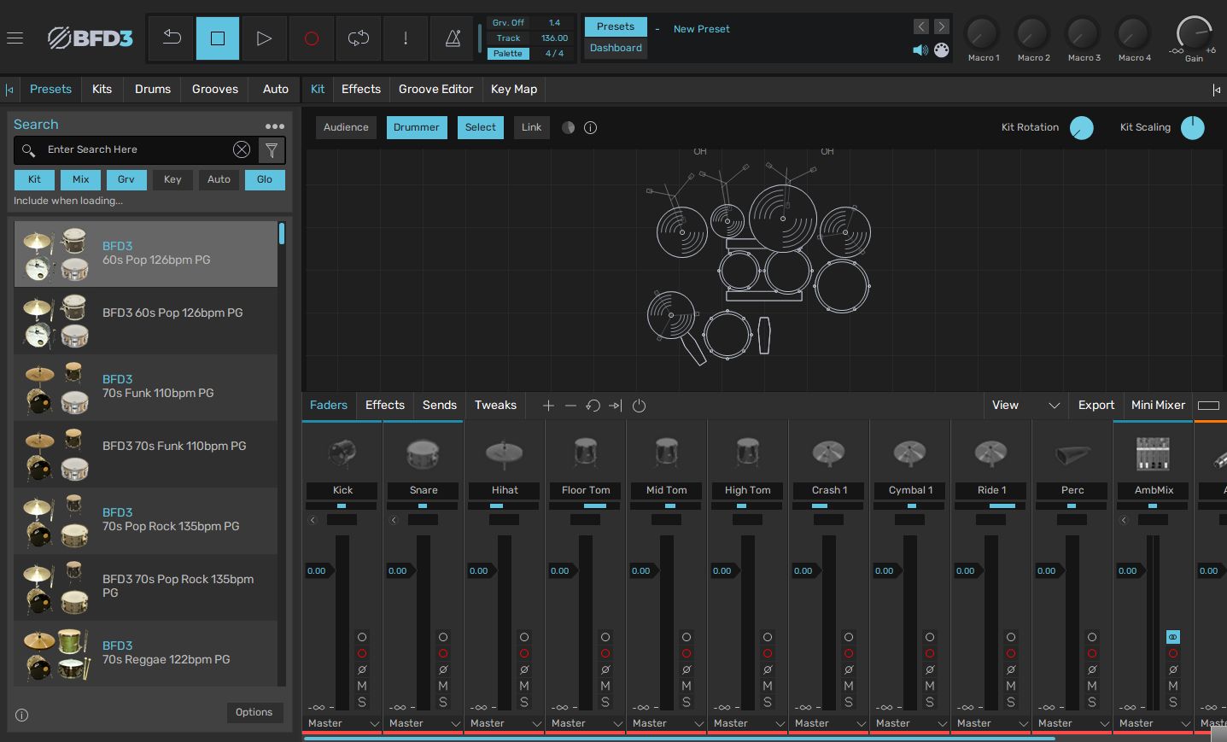Mute the Kick channel

[x=362, y=686]
